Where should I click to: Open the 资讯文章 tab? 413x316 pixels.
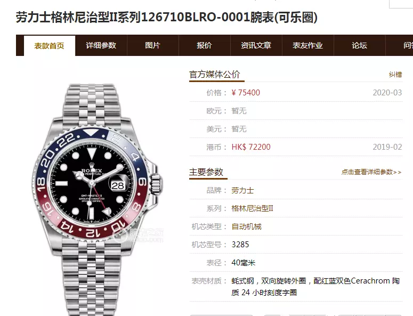256,45
